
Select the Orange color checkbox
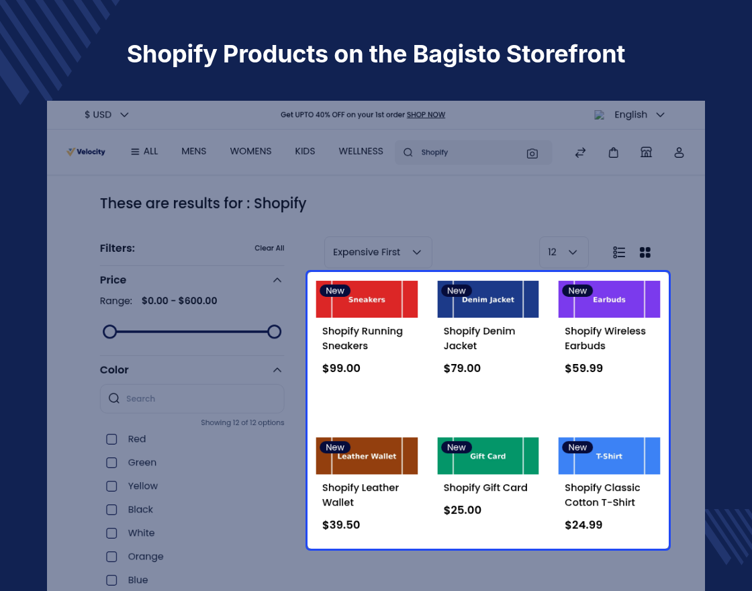point(111,557)
